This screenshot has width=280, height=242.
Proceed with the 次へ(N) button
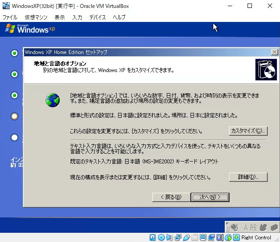[210, 197]
